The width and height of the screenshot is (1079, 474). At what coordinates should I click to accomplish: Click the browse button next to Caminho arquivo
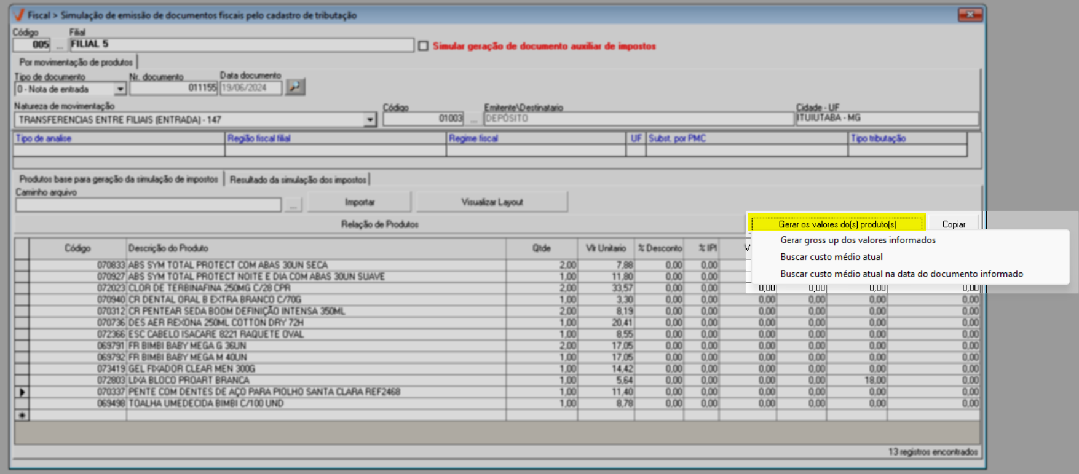tap(293, 205)
